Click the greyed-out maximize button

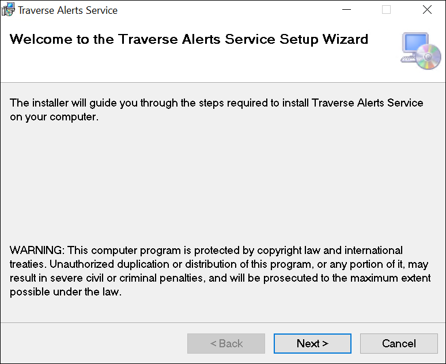pyautogui.click(x=386, y=10)
